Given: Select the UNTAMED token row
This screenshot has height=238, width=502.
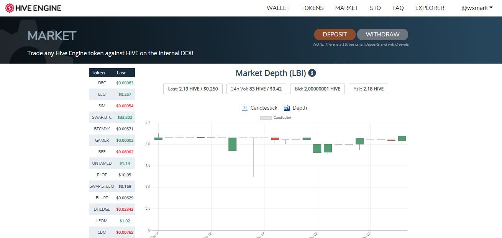Looking at the screenshot, I should 112,163.
